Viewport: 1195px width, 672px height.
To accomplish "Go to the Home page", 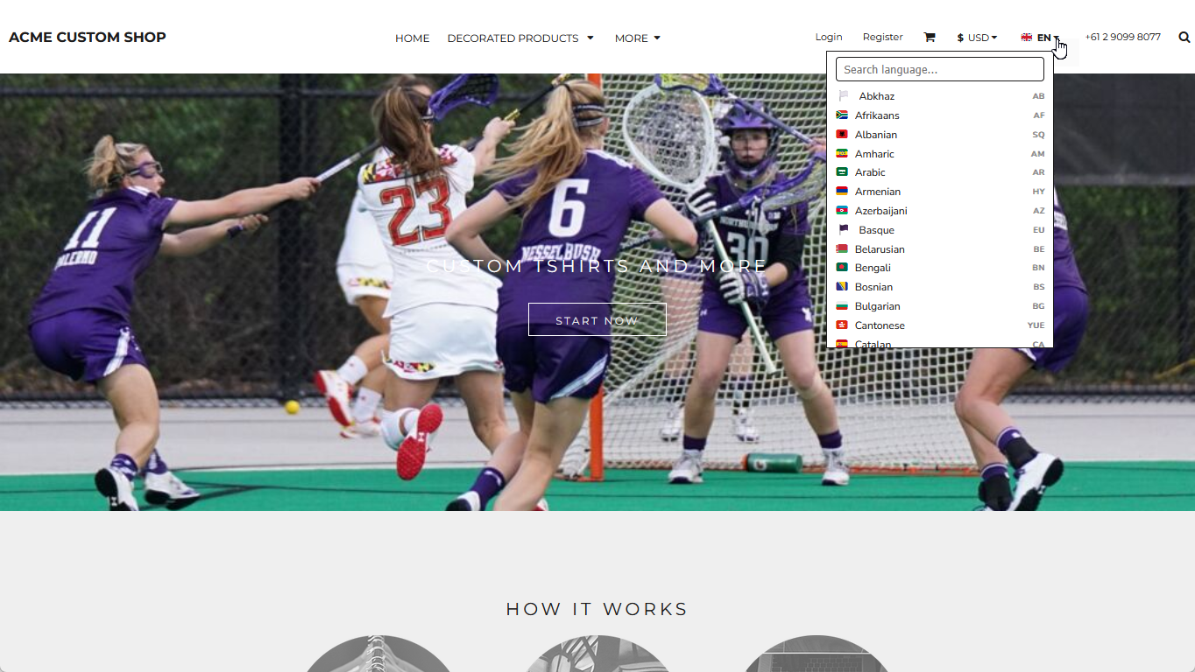I will (x=412, y=38).
